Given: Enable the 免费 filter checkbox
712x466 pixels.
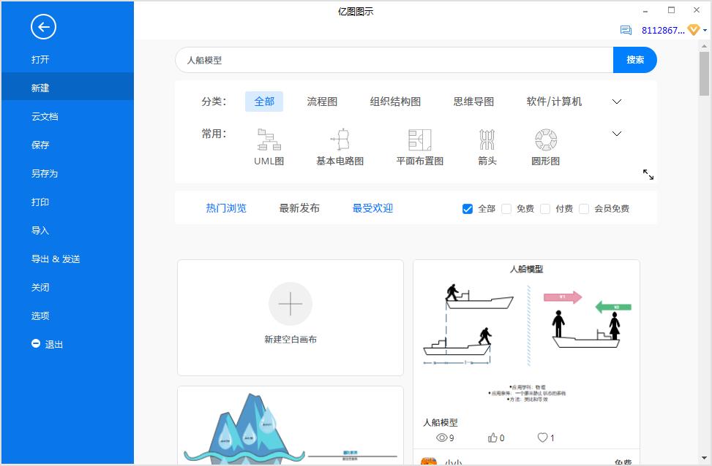Looking at the screenshot, I should (506, 208).
